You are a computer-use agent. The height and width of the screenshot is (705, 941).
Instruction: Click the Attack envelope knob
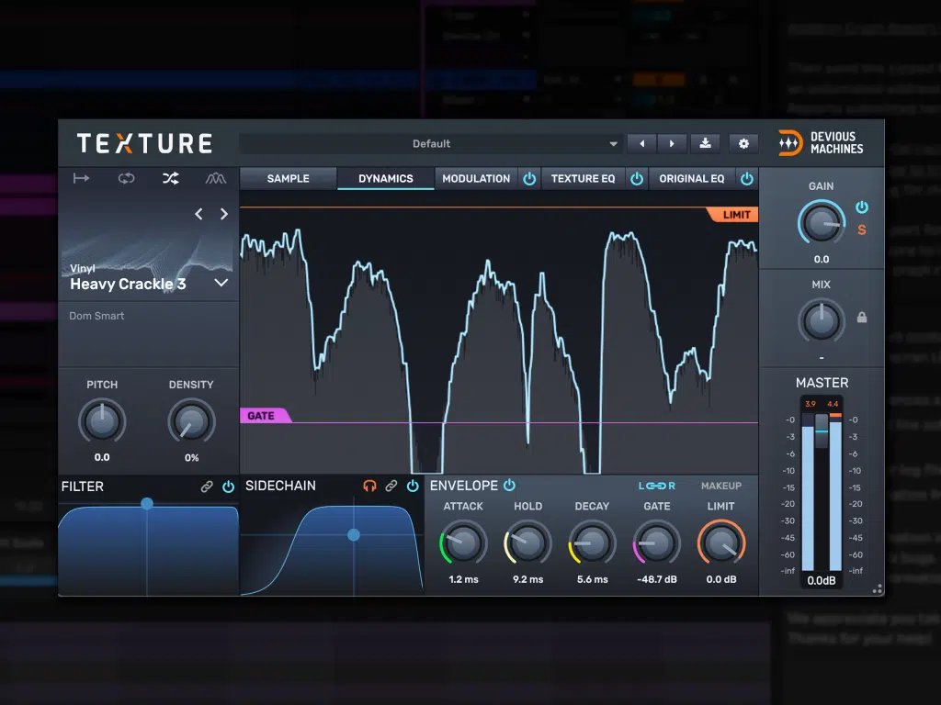463,543
